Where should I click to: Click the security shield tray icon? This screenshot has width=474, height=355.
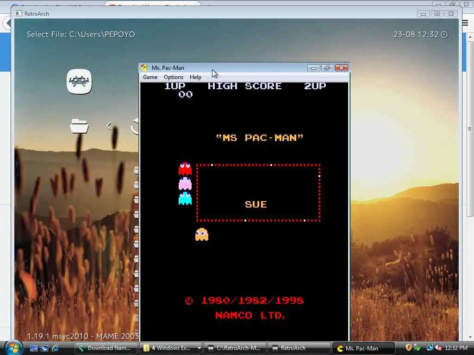point(408,348)
